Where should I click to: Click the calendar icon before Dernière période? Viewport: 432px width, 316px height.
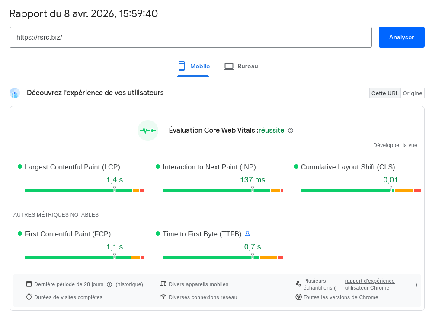pyautogui.click(x=28, y=284)
